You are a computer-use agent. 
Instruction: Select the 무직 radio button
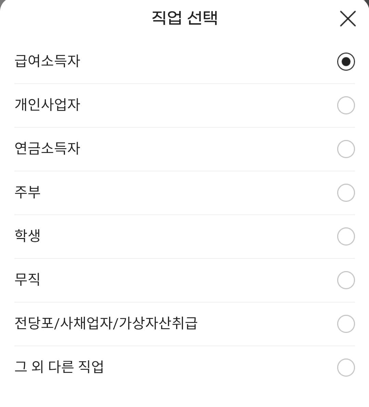click(x=346, y=280)
